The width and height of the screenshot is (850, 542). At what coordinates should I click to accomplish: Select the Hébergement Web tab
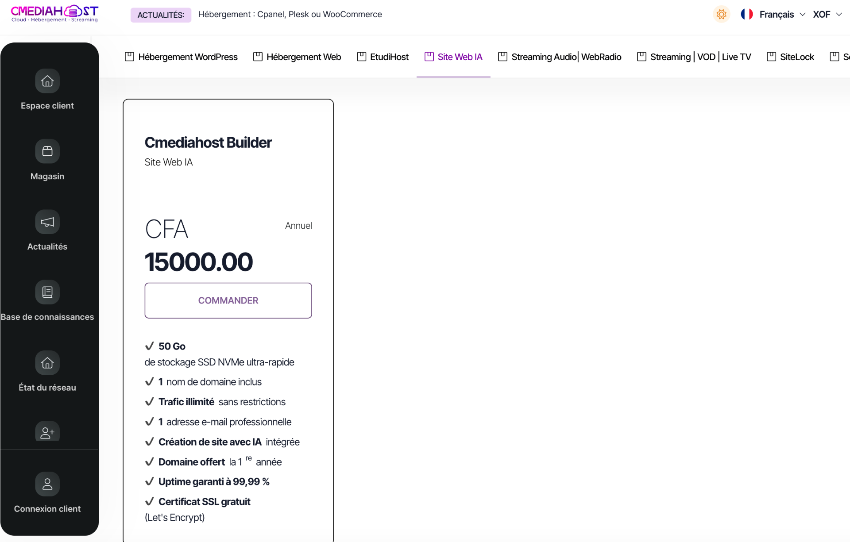coord(297,57)
